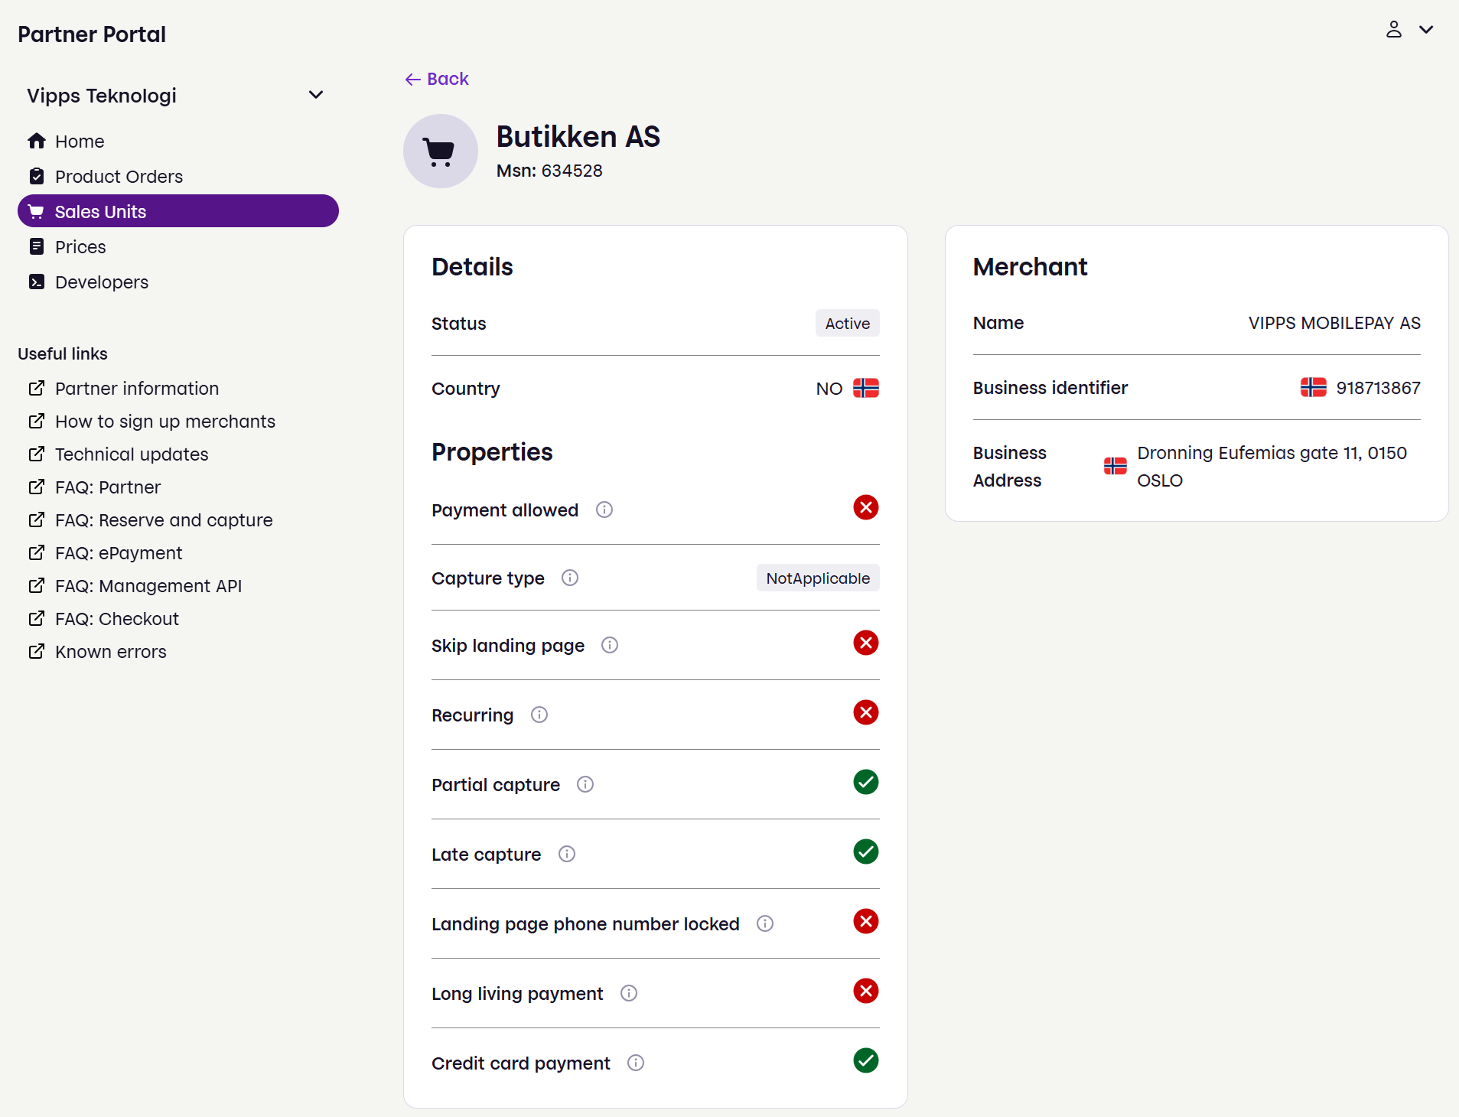The width and height of the screenshot is (1459, 1117).
Task: Open the Partner information link
Action: point(124,388)
